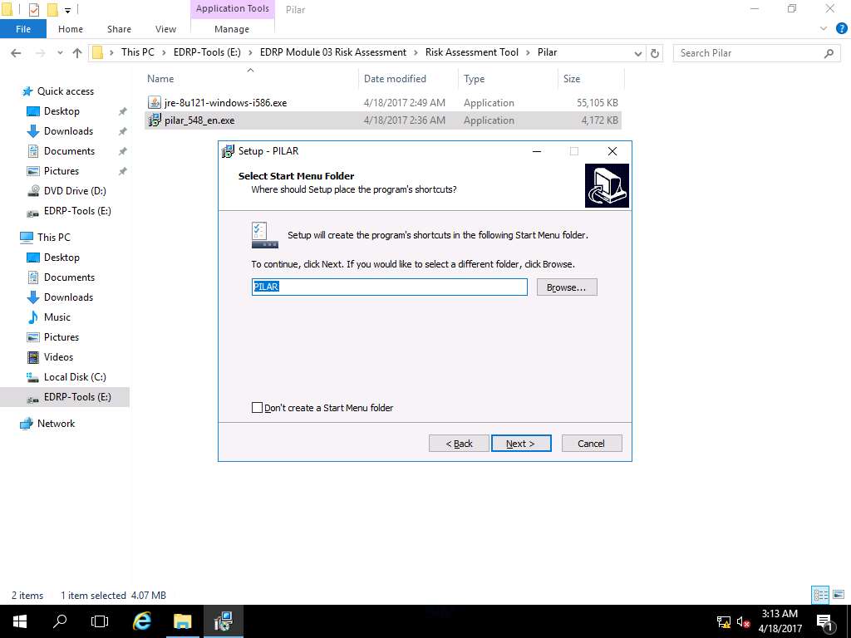Sort by Date modified column
The width and height of the screenshot is (851, 638).
395,79
